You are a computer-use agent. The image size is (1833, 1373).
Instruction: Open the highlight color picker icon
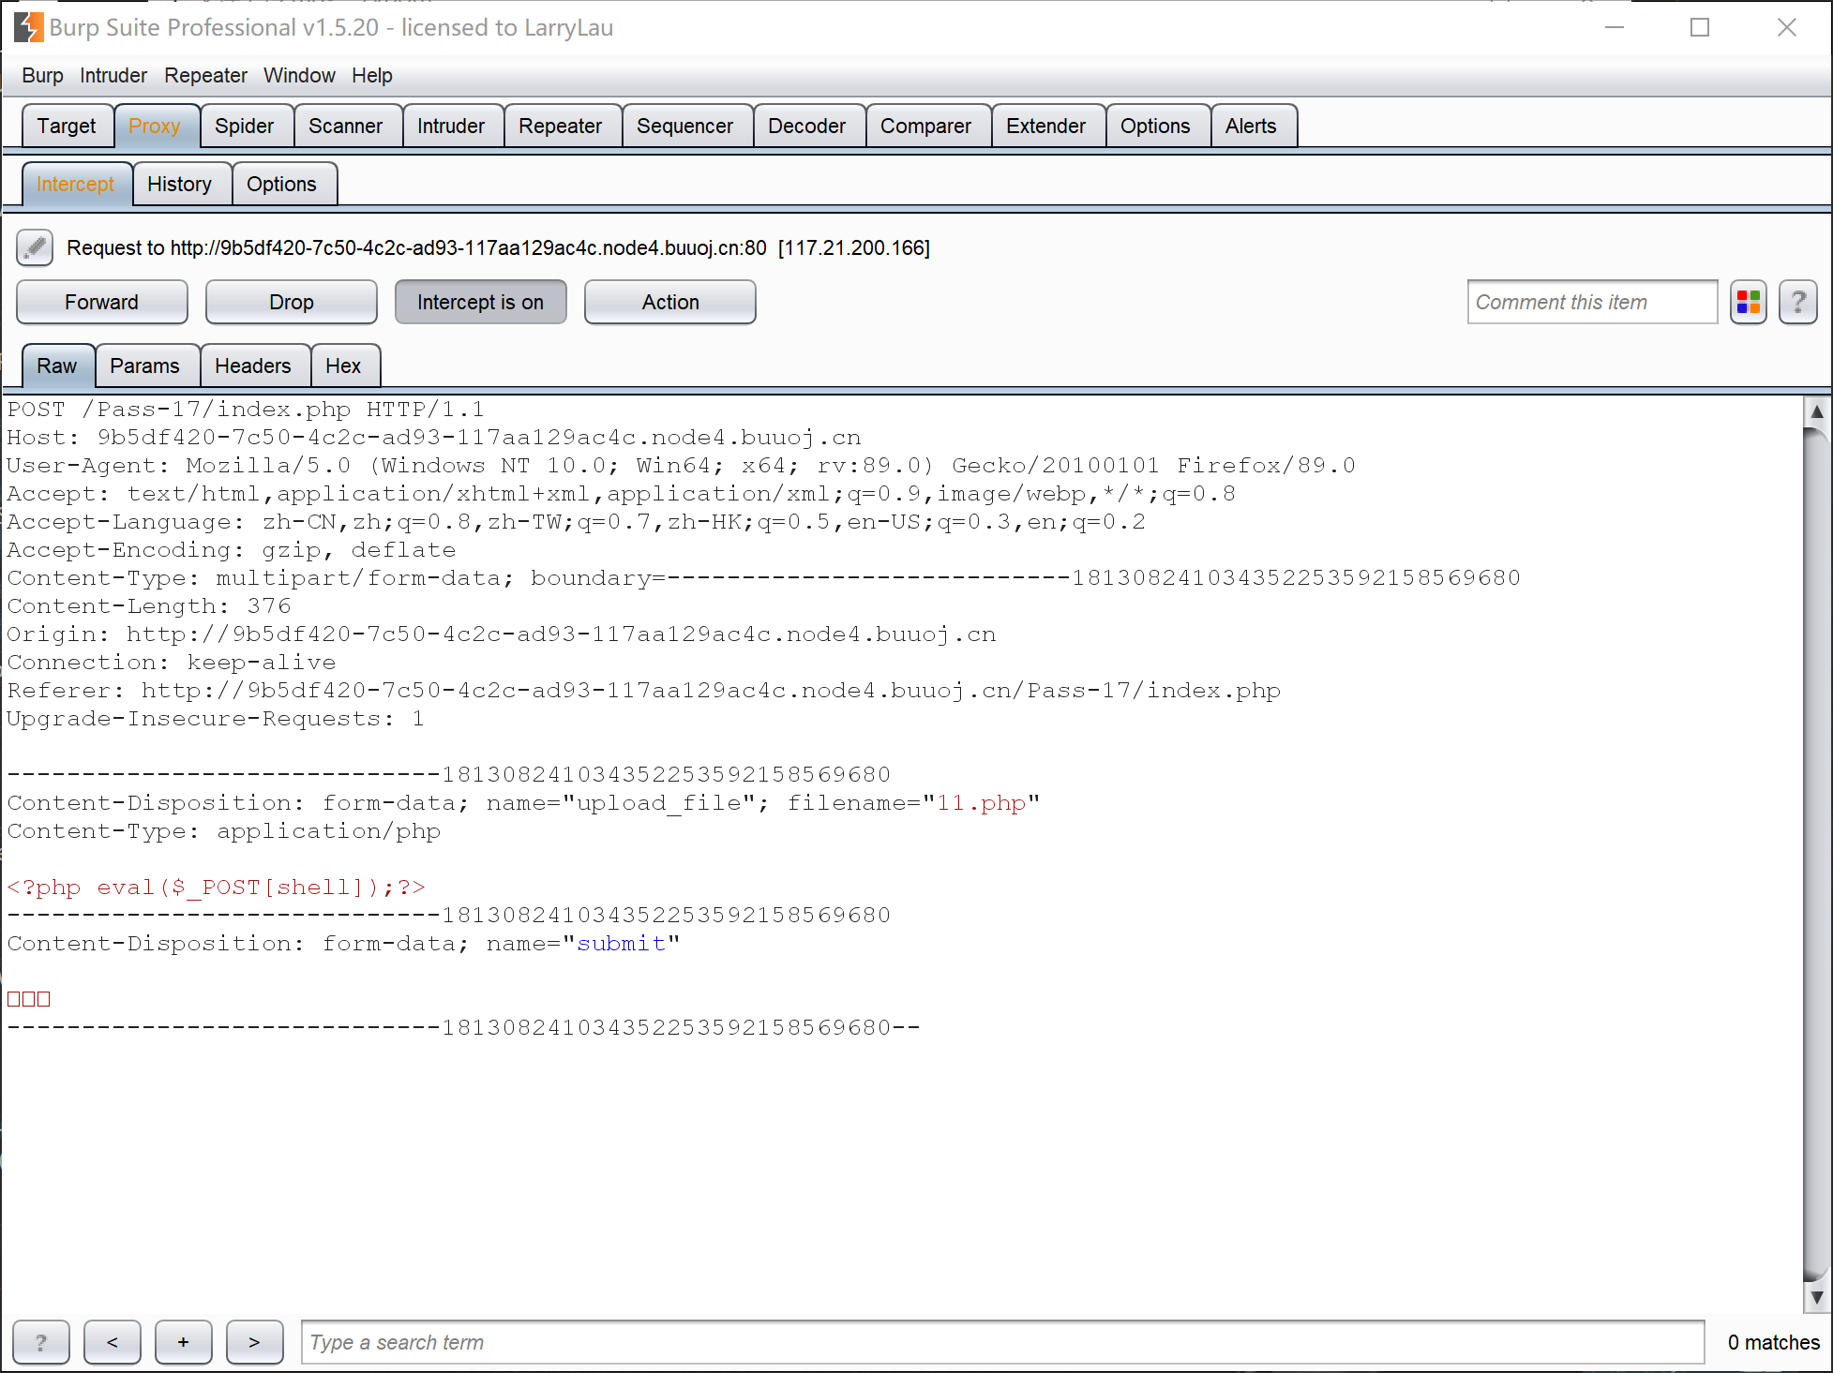click(x=1749, y=302)
